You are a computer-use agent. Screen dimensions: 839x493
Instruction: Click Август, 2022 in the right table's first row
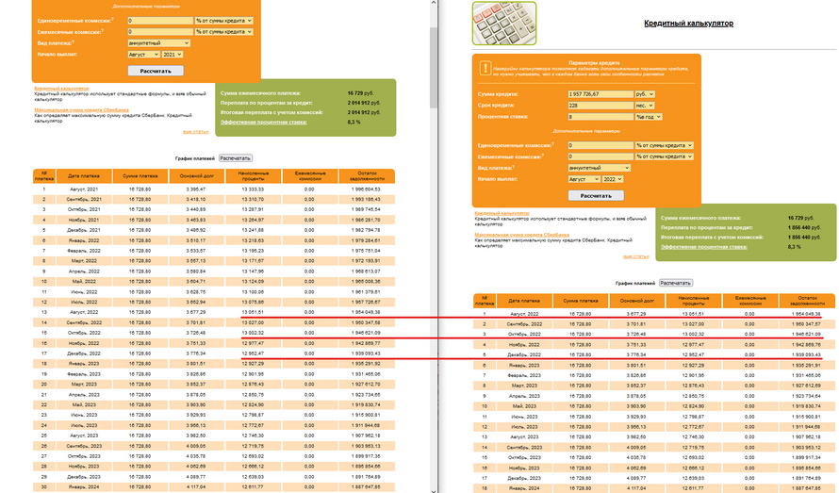point(524,314)
